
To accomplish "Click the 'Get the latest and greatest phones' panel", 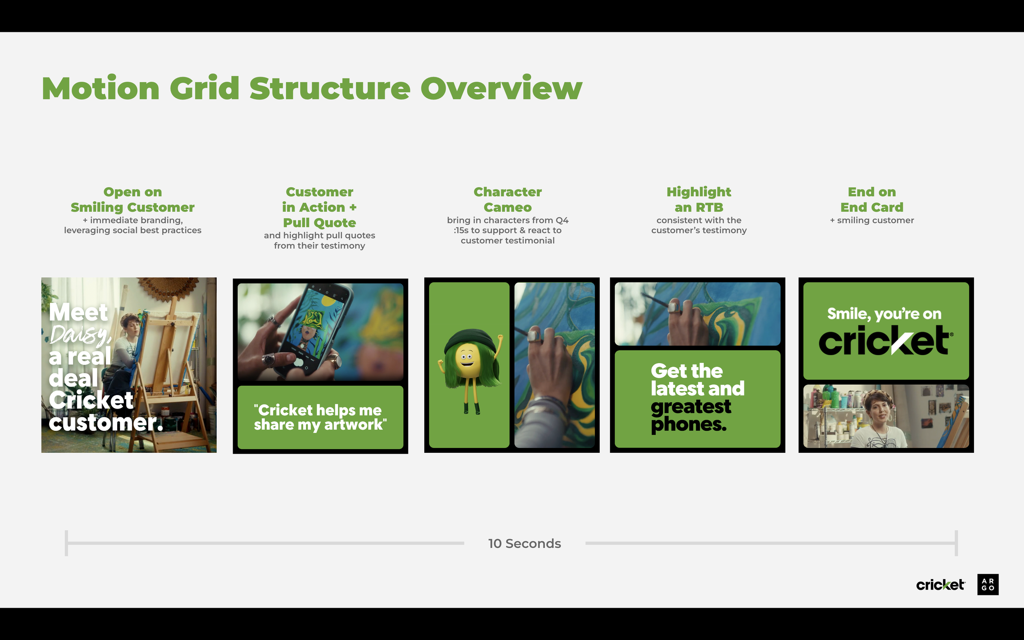I will [x=697, y=398].
